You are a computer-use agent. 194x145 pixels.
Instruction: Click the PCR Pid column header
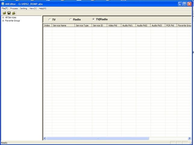pos(171,26)
